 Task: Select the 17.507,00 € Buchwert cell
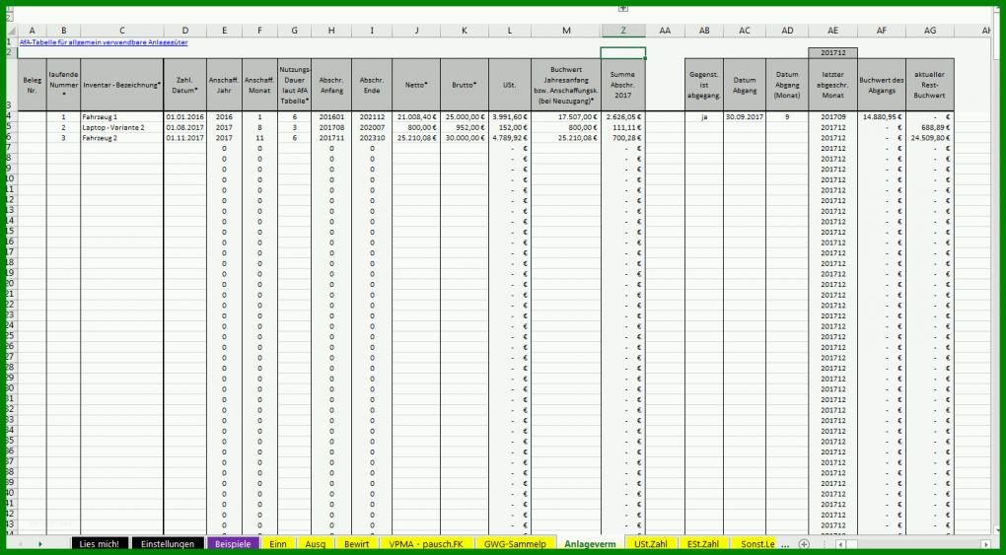pos(566,117)
